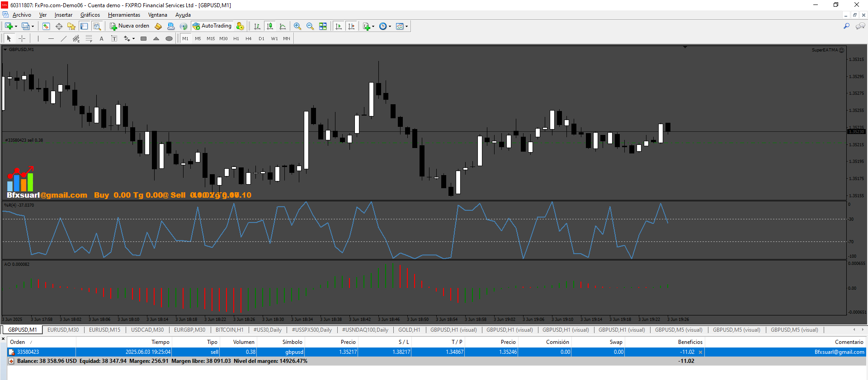The width and height of the screenshot is (868, 380).
Task: Toggle chart auto scroll
Action: (339, 26)
